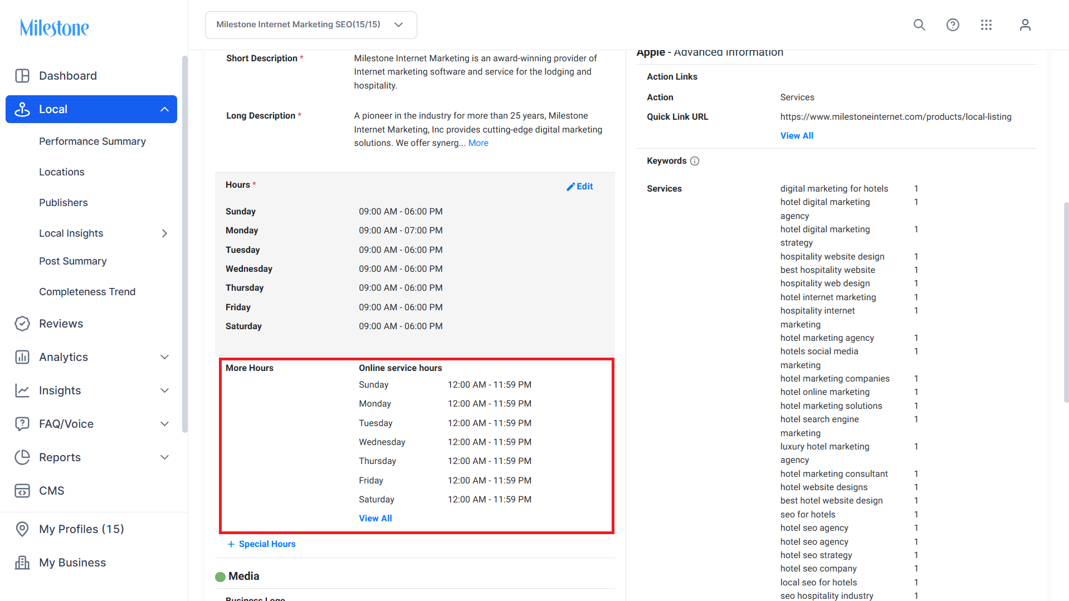This screenshot has width=1069, height=601.
Task: Click 'seo for hotels' keyword
Action: (808, 515)
